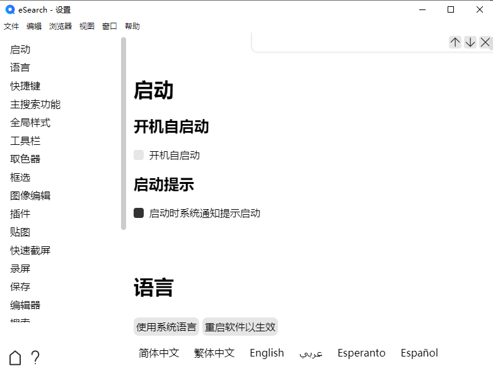493x371 pixels.
Task: Go to 语言 section in sidebar
Action: pyautogui.click(x=20, y=67)
